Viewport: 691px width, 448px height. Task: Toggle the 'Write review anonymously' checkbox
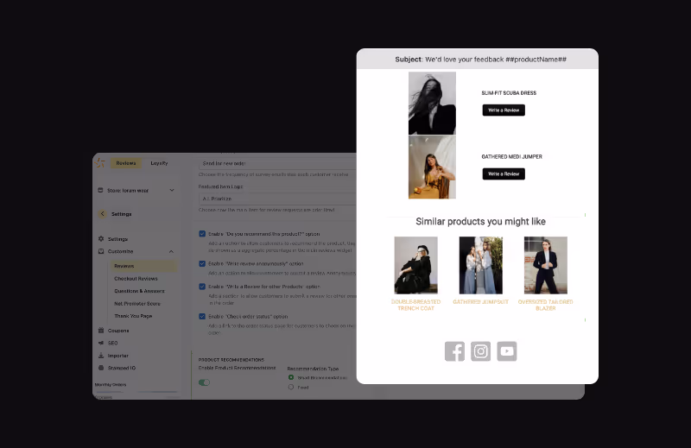pyautogui.click(x=202, y=264)
